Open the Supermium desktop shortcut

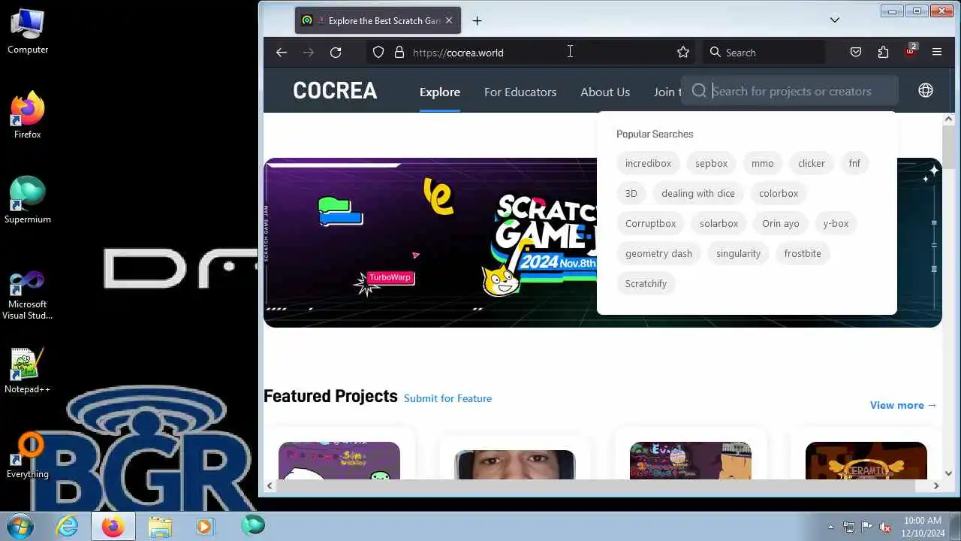click(x=28, y=200)
